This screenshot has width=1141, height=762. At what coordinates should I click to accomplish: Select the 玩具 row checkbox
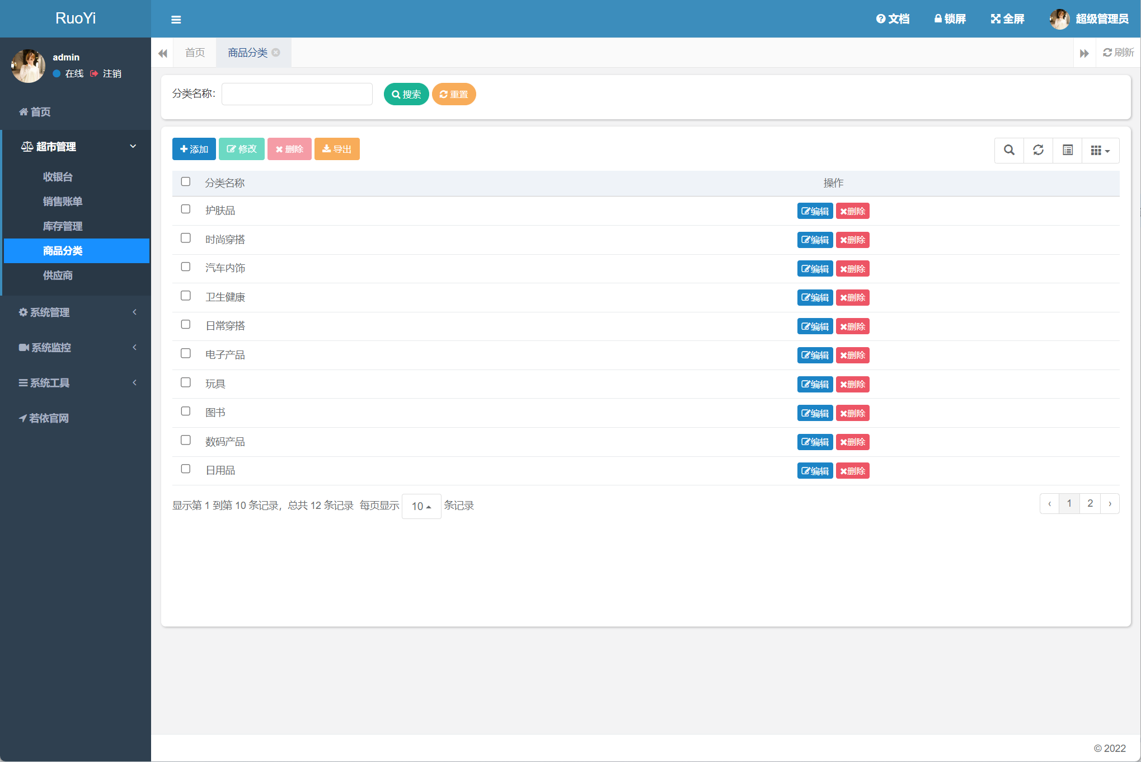[186, 382]
